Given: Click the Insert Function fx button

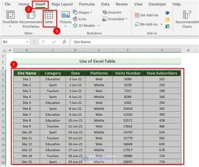Looking at the screenshot, I should pos(64,42).
